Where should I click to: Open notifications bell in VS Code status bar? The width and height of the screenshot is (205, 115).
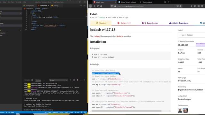click(85, 112)
